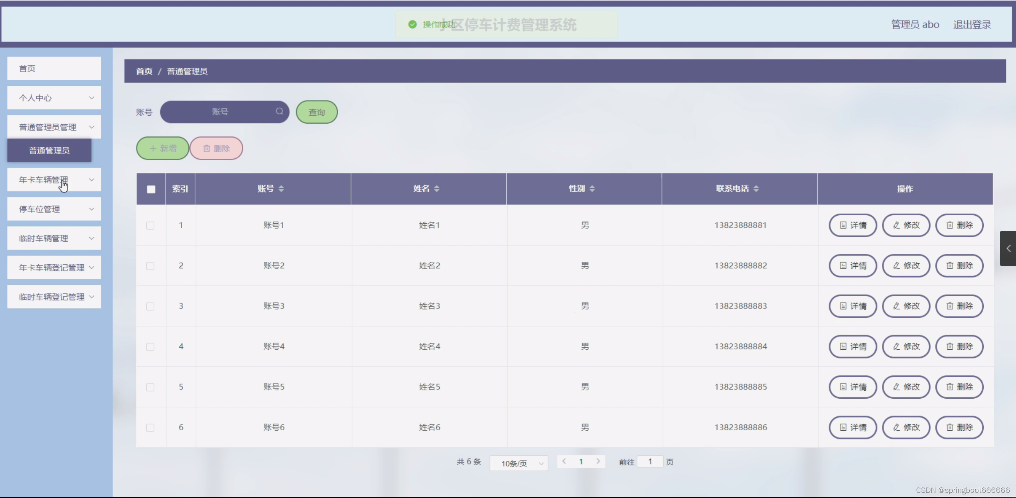Click sort arrows on 联系电话 column header
The image size is (1016, 498).
[756, 189]
